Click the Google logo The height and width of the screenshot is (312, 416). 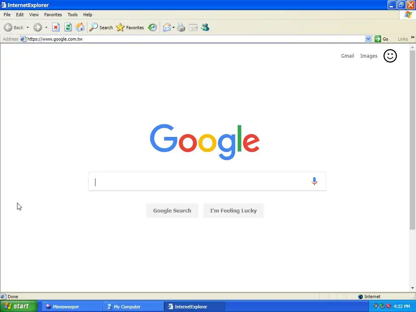point(205,142)
